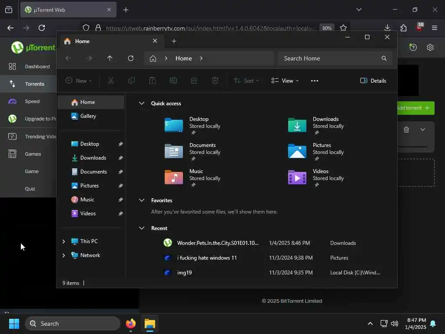The height and width of the screenshot is (334, 445).
Task: Open the browser list all tabs chevron
Action: click(x=359, y=10)
